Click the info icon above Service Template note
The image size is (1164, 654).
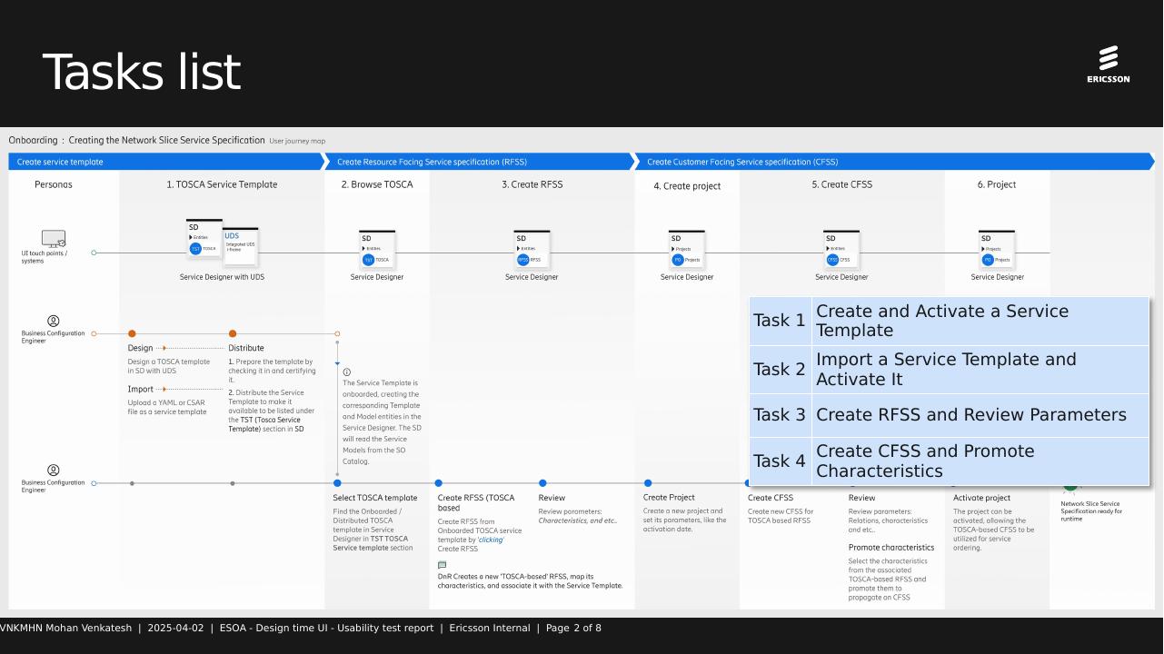pyautogui.click(x=346, y=372)
